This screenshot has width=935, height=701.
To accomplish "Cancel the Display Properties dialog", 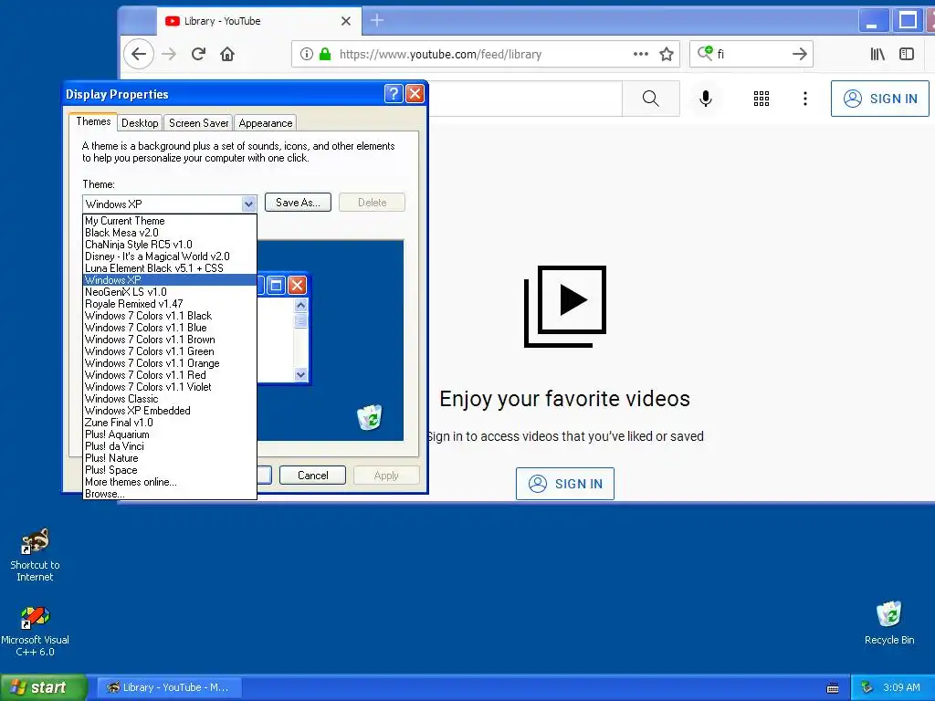I will [x=312, y=475].
